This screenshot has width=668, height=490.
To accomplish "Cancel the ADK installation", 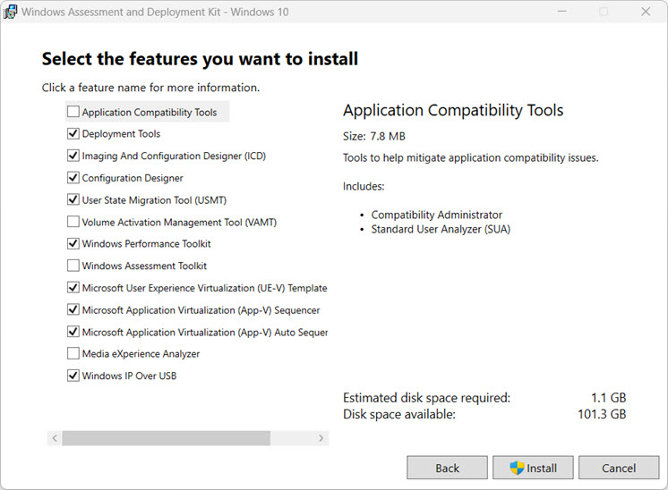I will (x=619, y=468).
